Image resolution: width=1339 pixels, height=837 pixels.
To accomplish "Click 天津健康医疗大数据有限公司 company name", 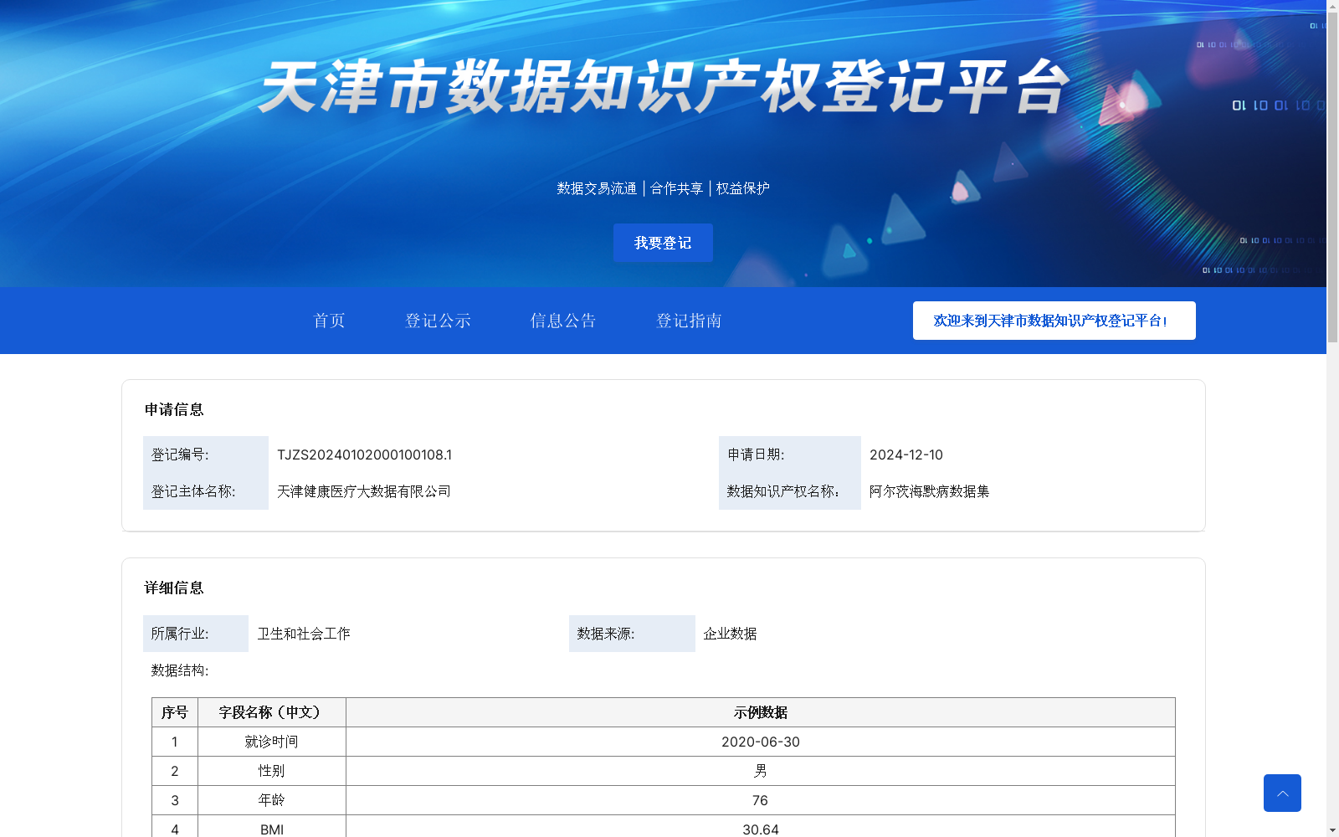I will point(364,491).
